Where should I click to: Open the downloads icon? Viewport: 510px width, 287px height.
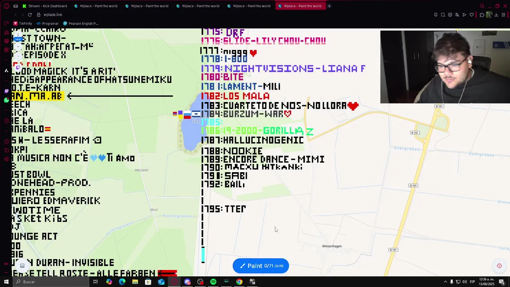496,15
